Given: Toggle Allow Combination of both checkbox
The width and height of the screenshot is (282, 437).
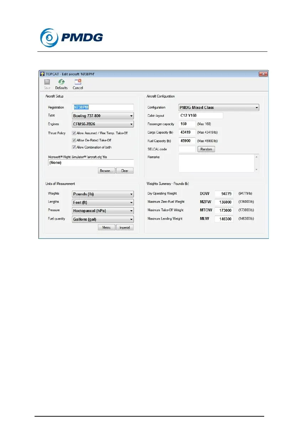Looking at the screenshot, I should pyautogui.click(x=74, y=147).
